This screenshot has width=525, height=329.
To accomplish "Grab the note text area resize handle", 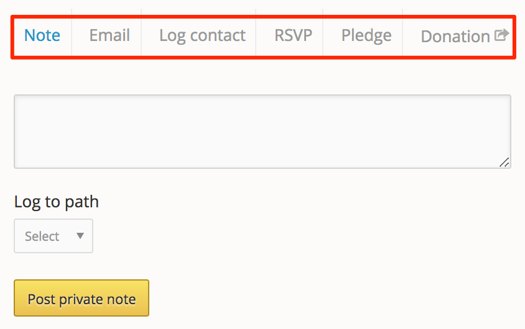I will click(x=504, y=162).
